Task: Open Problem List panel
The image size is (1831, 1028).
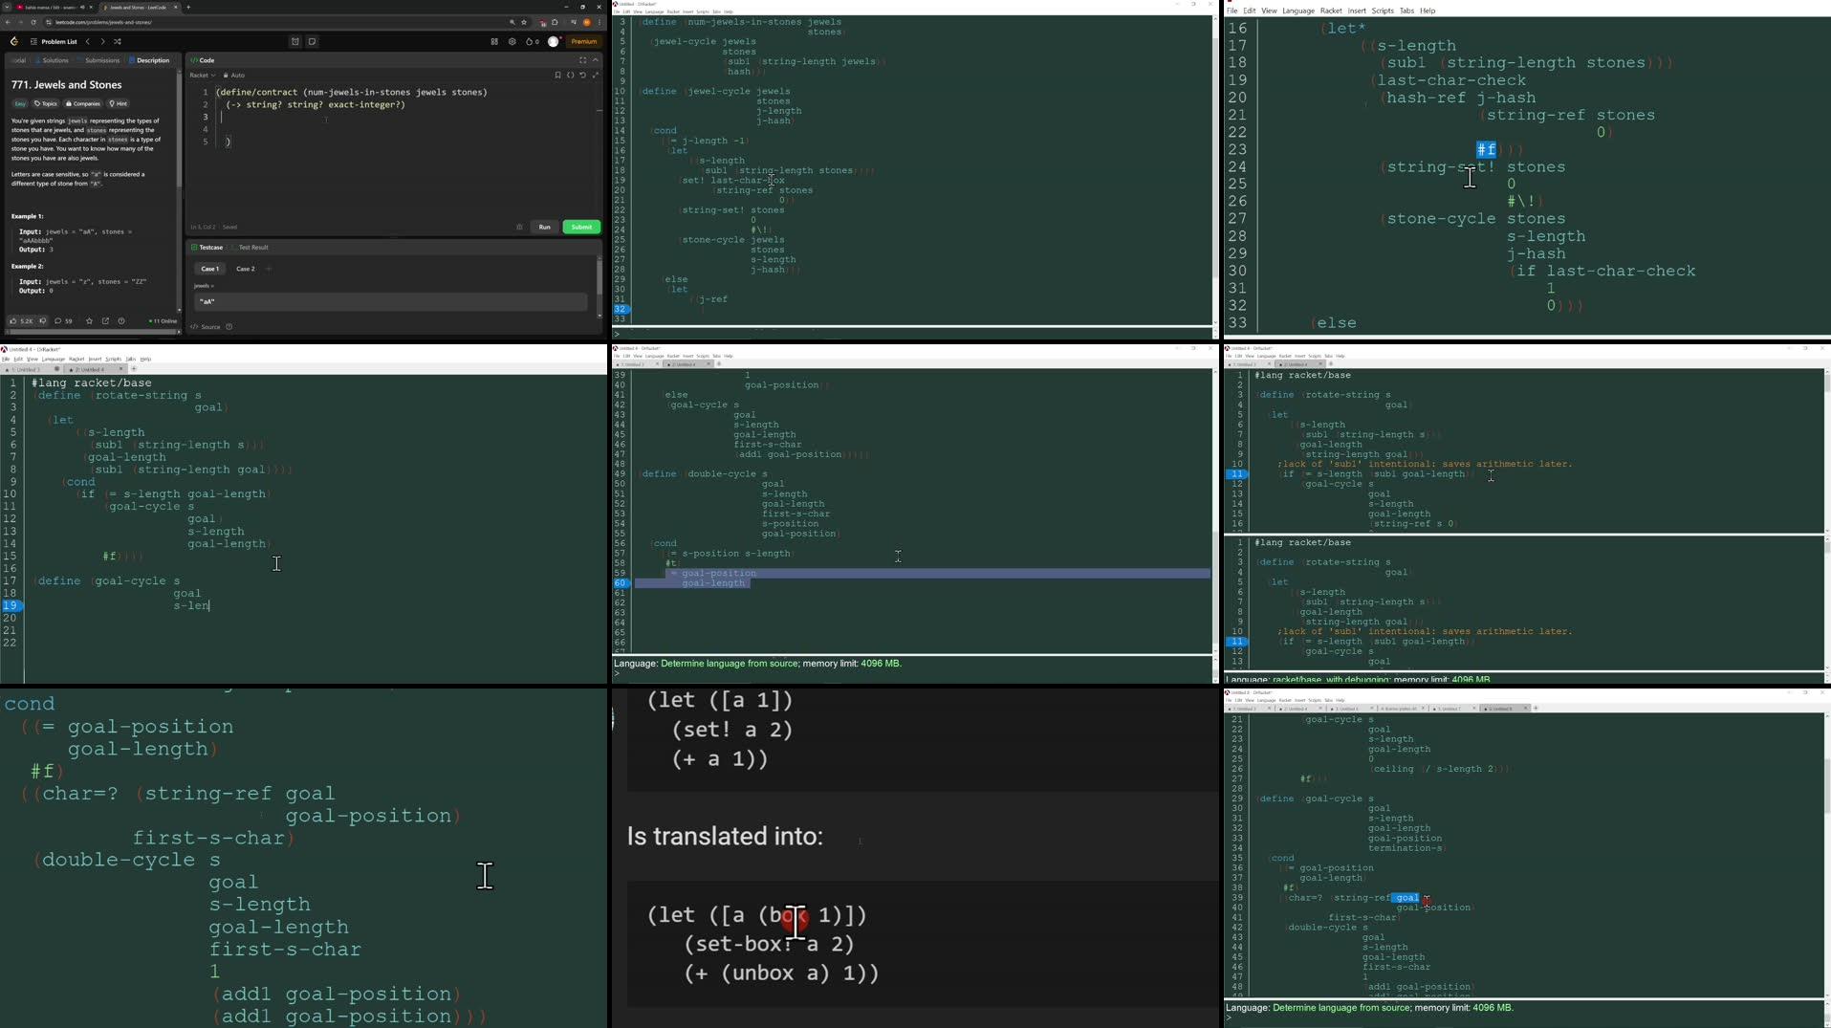Action: tap(54, 41)
